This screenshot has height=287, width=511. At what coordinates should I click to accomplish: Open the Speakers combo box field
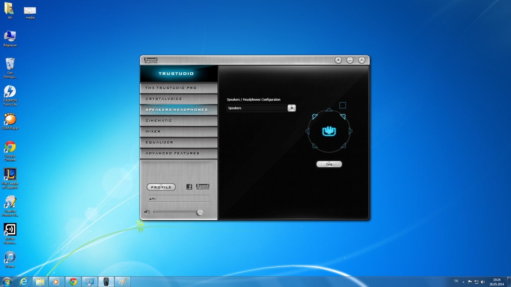[261, 108]
